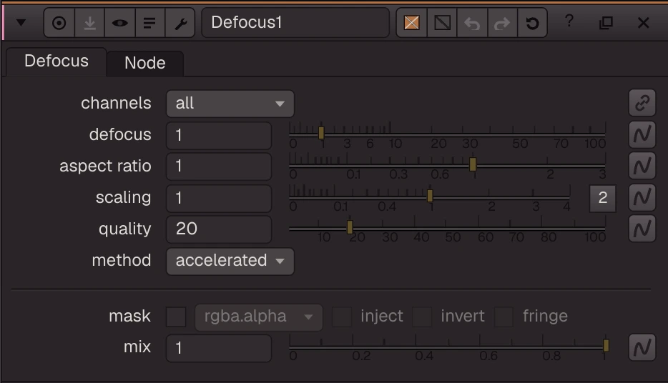Screen dimensions: 668x383
Task: Click the scaling slider handle
Action: (x=430, y=196)
